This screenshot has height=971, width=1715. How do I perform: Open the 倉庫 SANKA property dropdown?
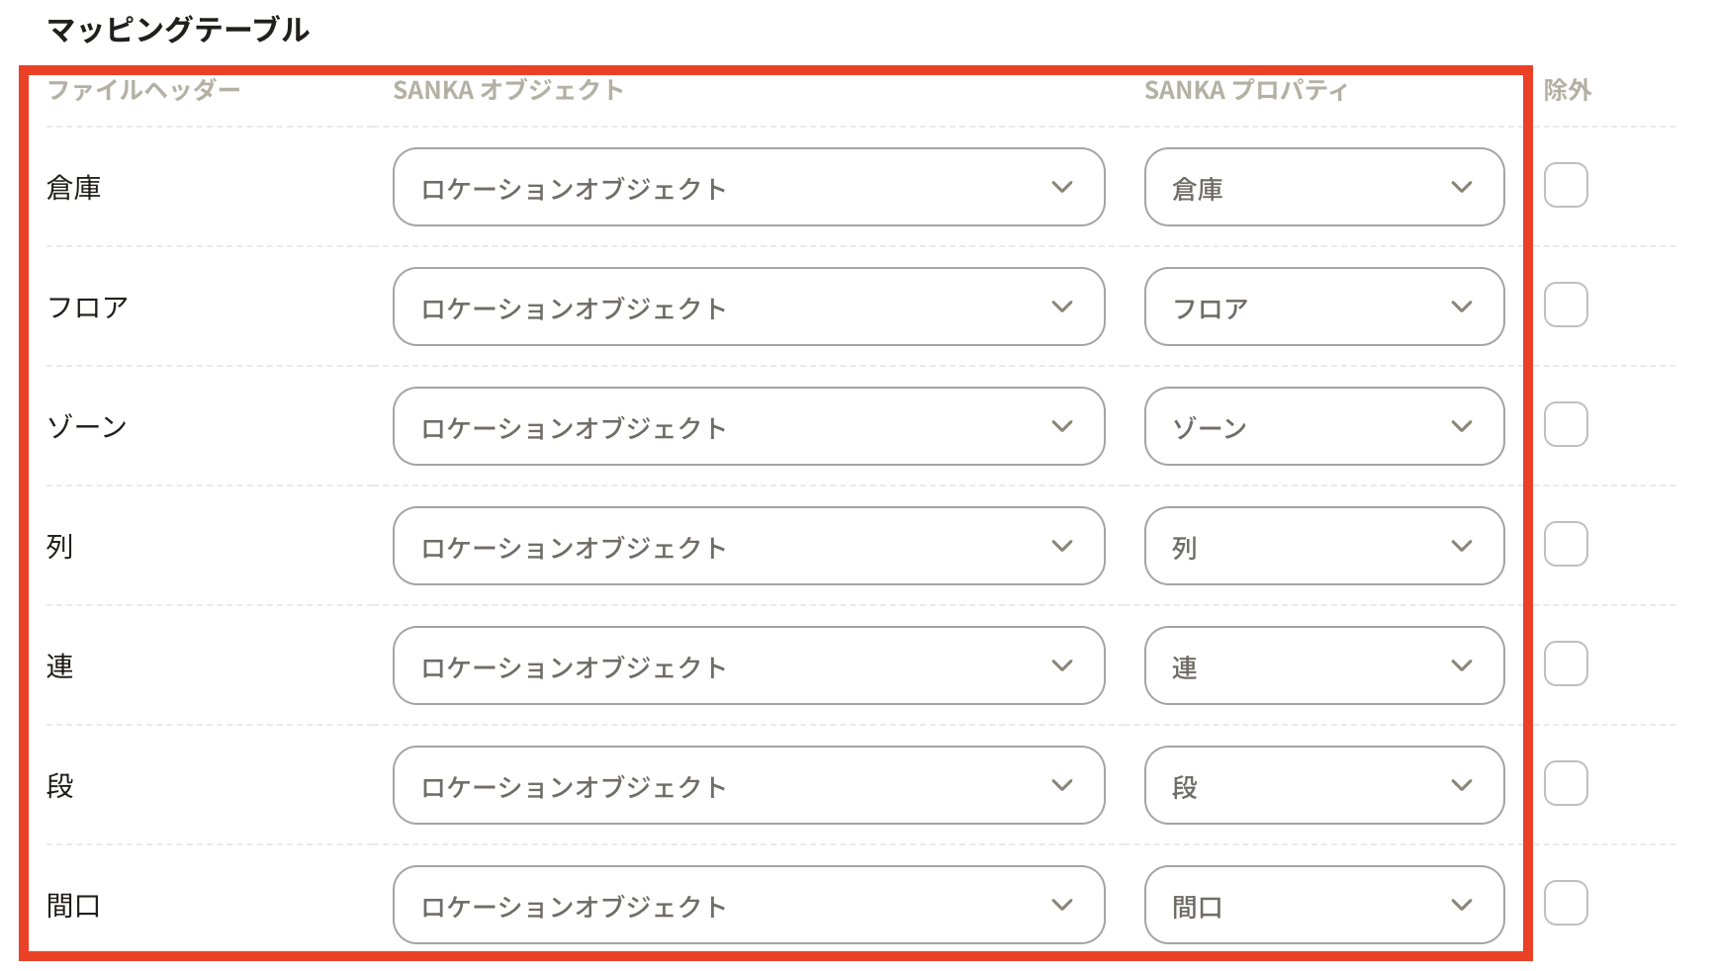point(1323,188)
